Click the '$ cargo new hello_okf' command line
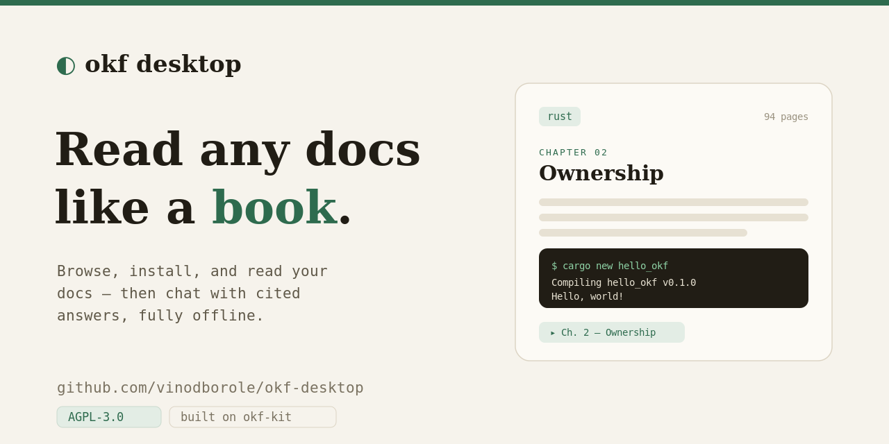 coord(610,266)
